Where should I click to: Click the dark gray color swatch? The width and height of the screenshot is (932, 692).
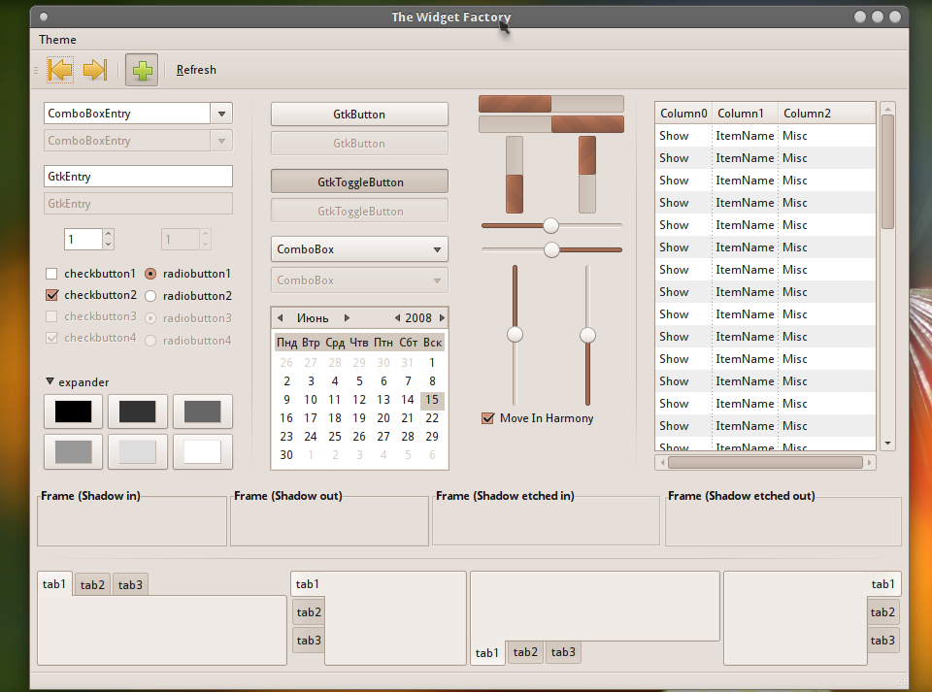click(x=203, y=412)
